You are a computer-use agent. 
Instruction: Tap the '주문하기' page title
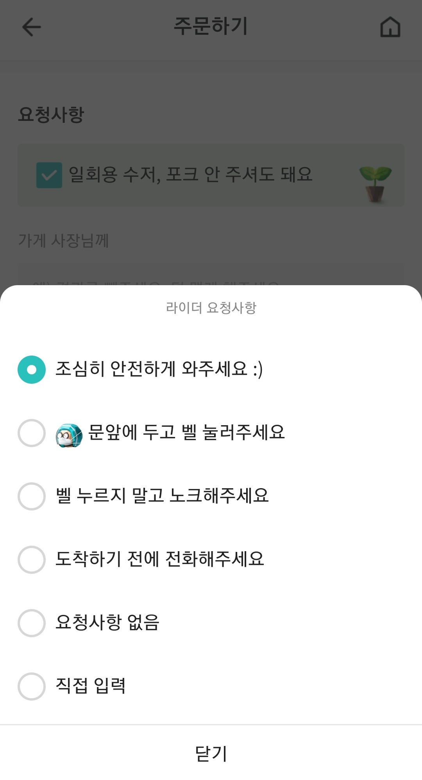[211, 27]
